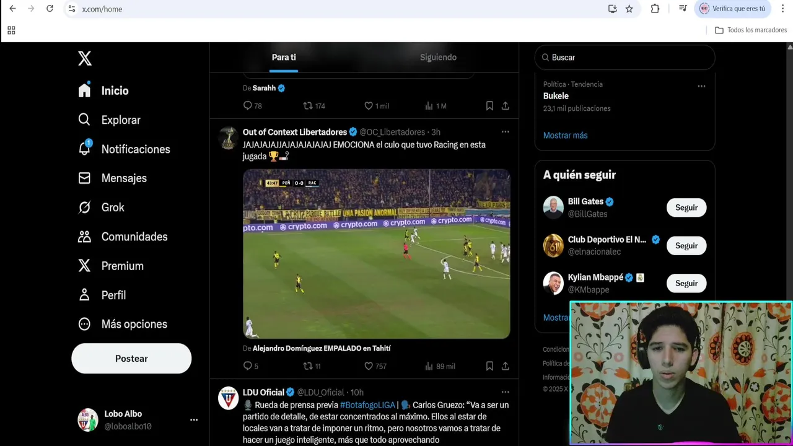This screenshot has width=793, height=446.
Task: Share the Out of Context Libertadores post
Action: coord(506,366)
